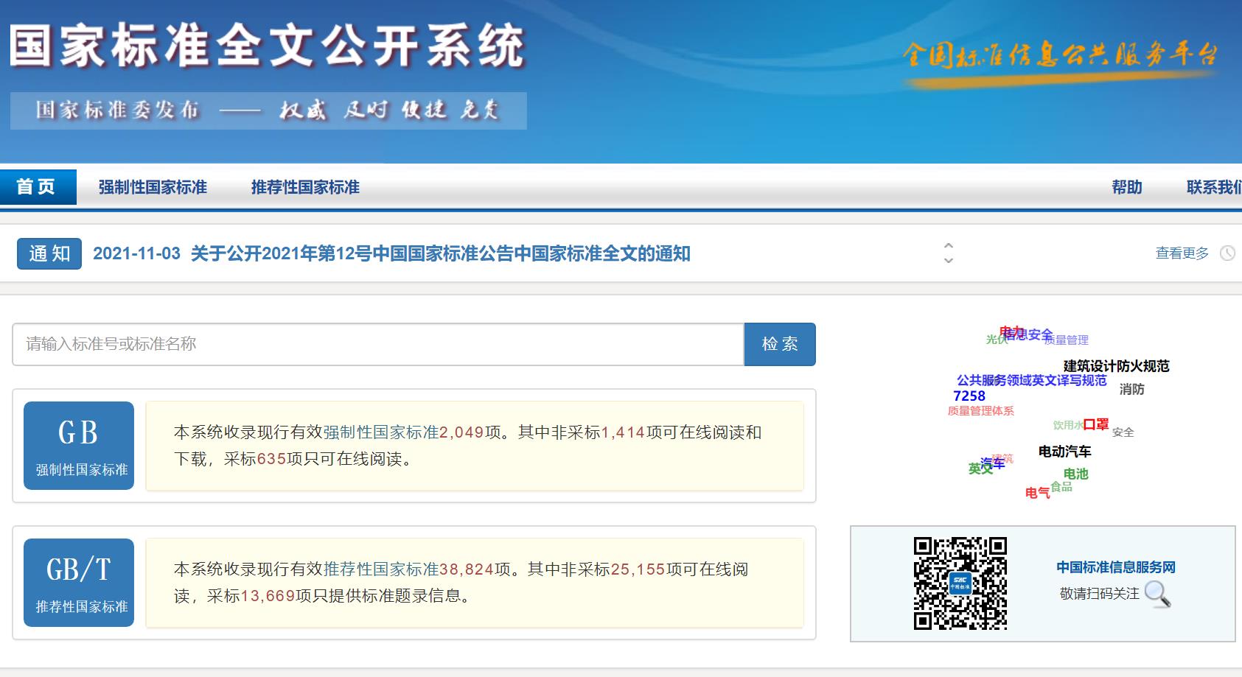
Task: Open 联系我们 menu item
Action: (1214, 187)
